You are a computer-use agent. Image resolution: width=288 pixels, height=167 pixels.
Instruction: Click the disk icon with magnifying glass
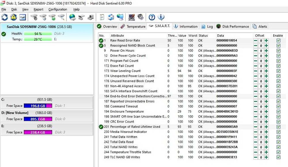click(61, 17)
